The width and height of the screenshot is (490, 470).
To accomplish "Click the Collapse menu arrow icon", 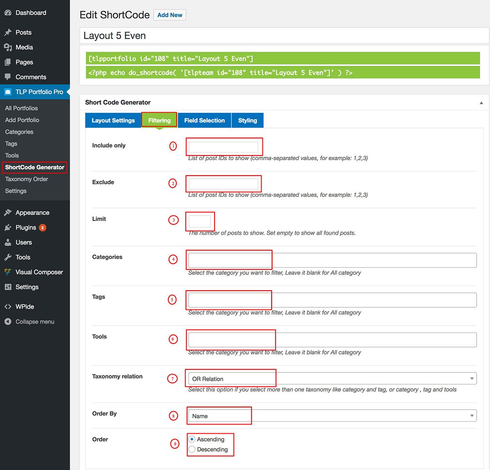I will click(8, 322).
